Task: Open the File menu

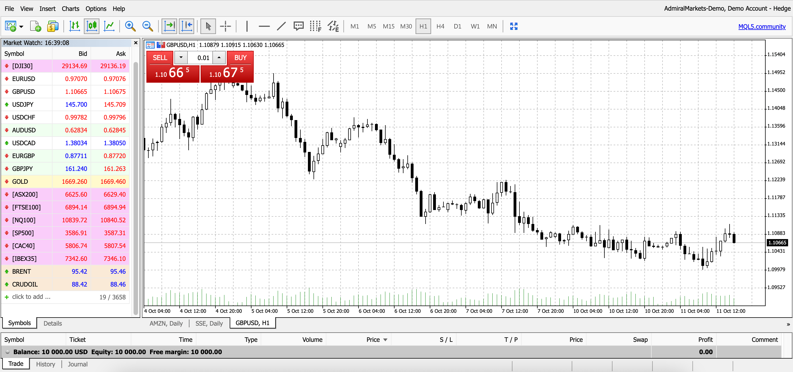Action: pos(9,9)
